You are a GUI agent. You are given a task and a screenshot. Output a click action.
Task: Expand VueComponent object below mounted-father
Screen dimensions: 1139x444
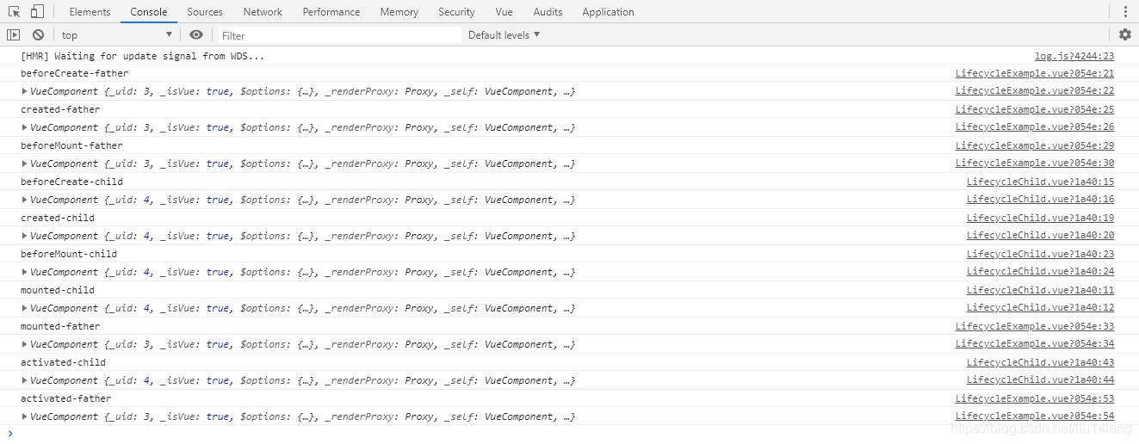[24, 344]
